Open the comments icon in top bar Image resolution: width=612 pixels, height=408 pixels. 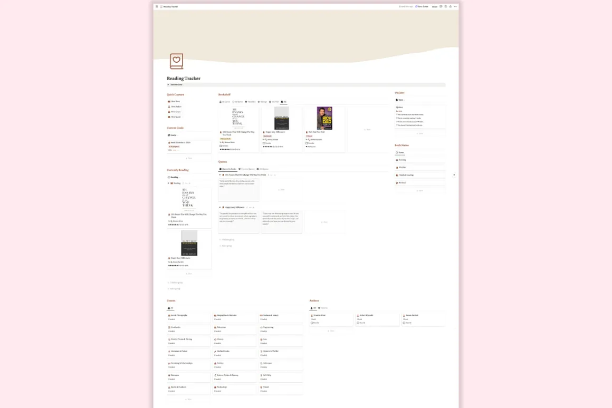pyautogui.click(x=441, y=7)
